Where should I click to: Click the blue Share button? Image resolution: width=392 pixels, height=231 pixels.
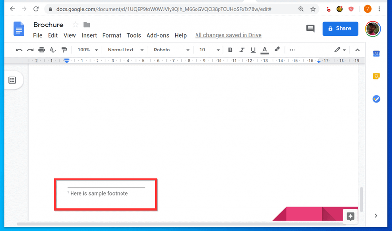click(340, 28)
